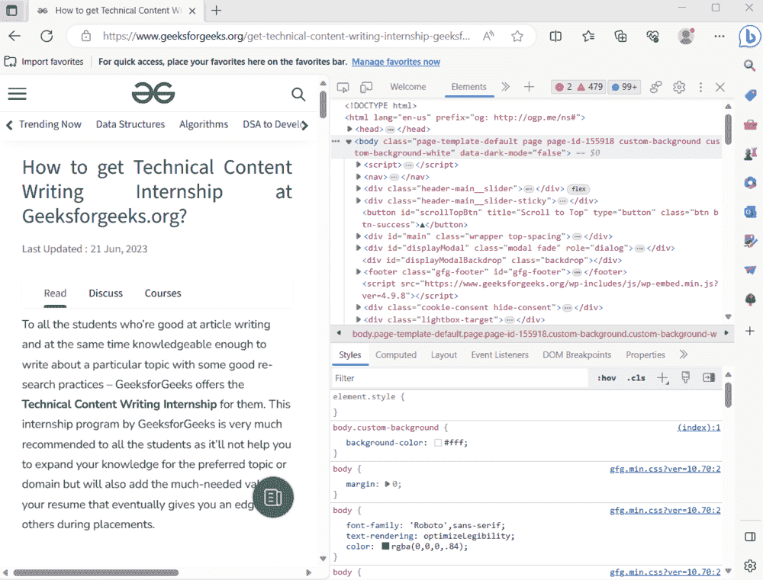Expand the head element node
Screen dimensions: 763x580
[x=349, y=129]
